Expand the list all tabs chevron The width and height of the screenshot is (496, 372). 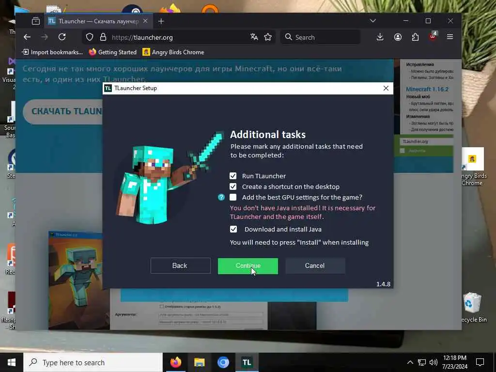[373, 21]
